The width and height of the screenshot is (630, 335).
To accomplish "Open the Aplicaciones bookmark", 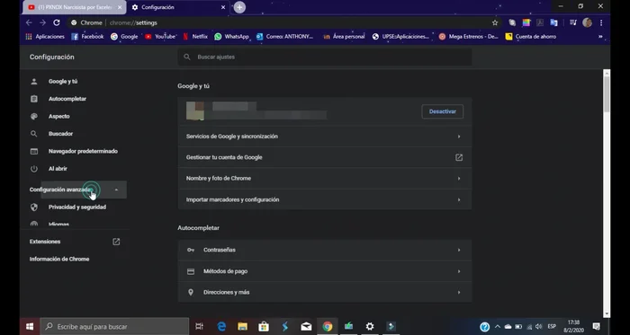I will coord(45,37).
